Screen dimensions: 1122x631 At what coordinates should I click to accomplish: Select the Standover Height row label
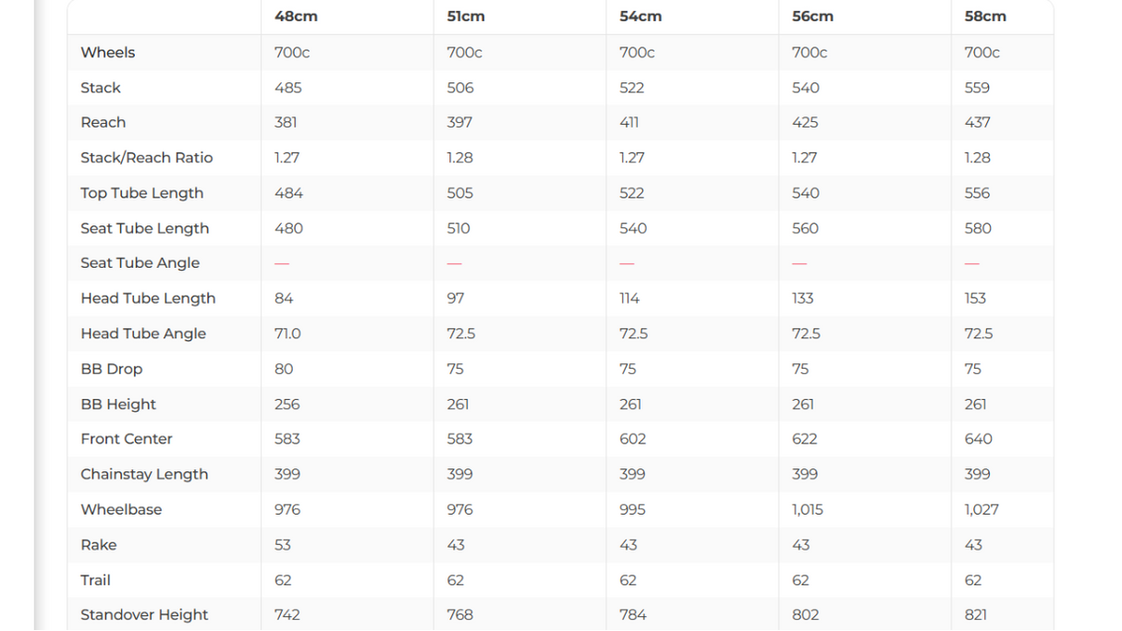tap(144, 615)
